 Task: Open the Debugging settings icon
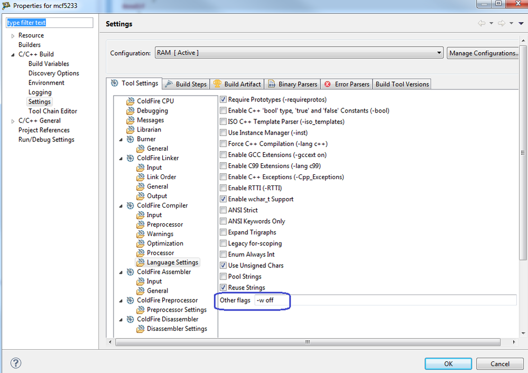pos(131,110)
